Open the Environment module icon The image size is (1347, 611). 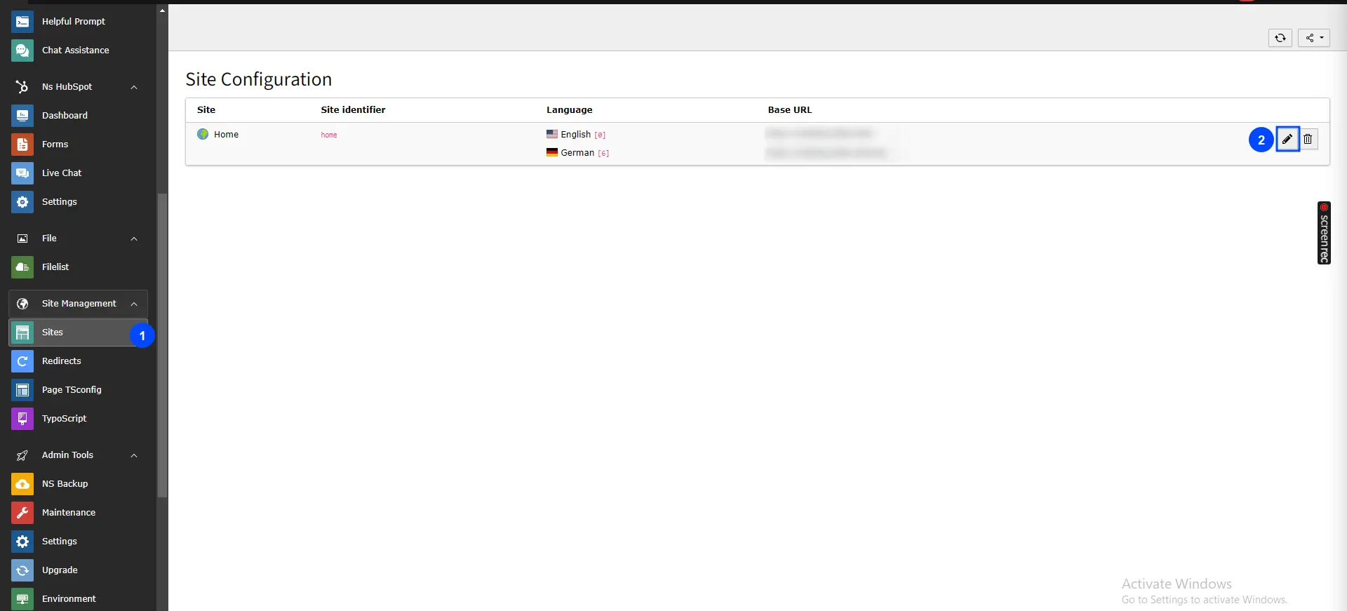click(22, 599)
